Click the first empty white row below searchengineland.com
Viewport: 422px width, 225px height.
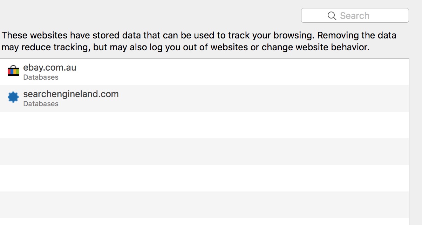click(204, 125)
